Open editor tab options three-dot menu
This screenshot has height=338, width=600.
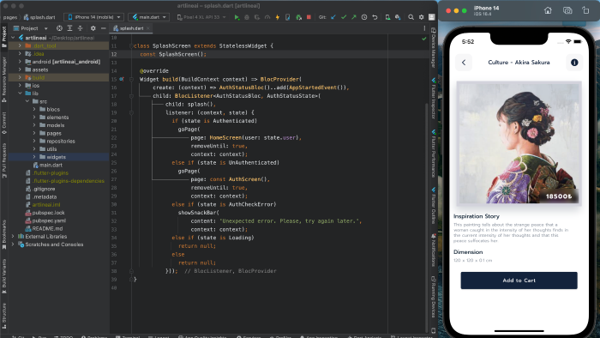coord(424,28)
